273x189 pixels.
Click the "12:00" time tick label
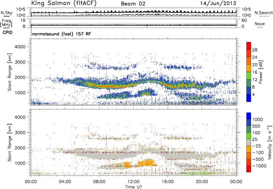(x=133, y=182)
